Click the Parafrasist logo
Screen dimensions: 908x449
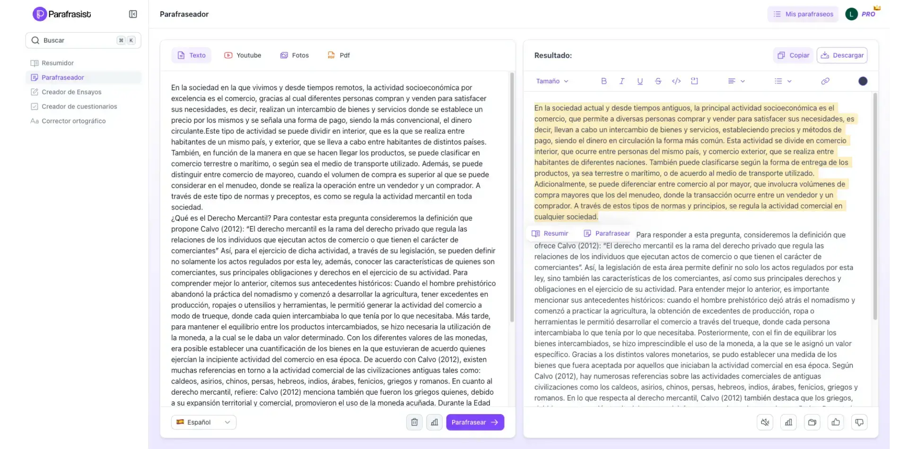pos(61,14)
